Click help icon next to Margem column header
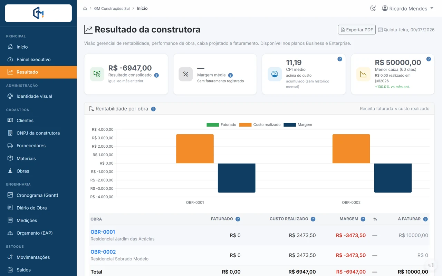 tap(363, 219)
